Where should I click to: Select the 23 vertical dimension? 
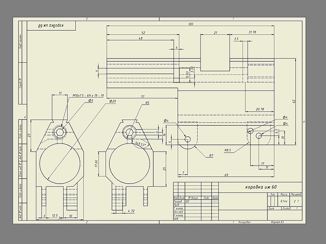[x=29, y=135]
